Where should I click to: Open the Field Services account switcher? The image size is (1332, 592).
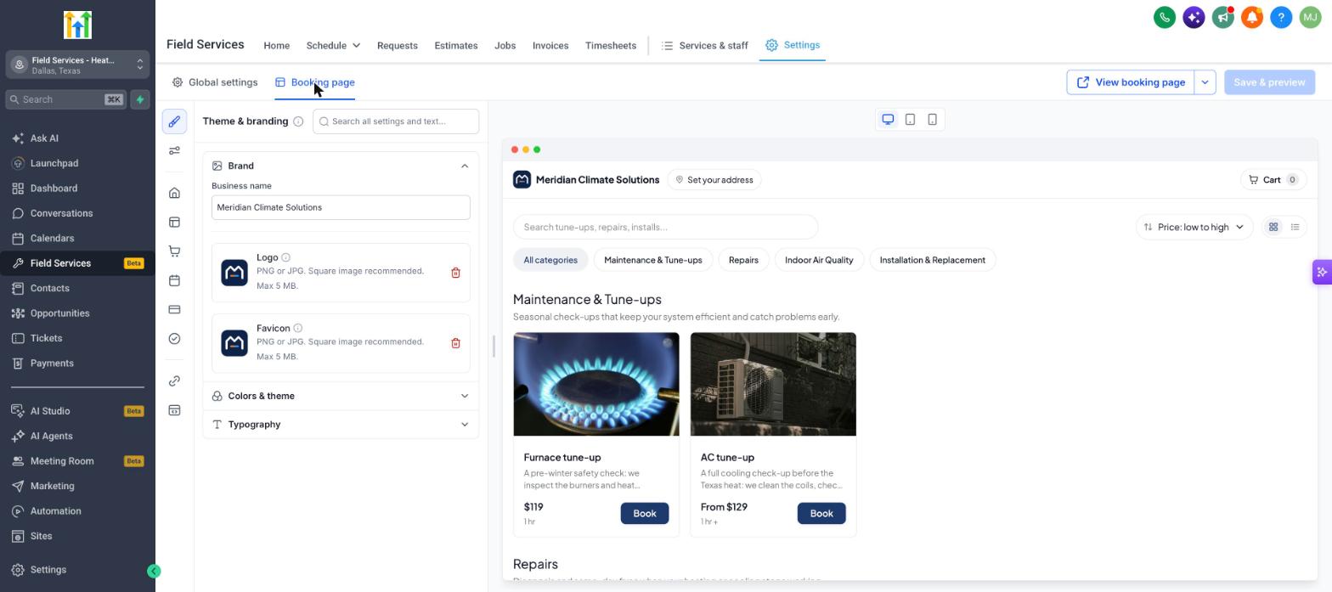coord(77,65)
